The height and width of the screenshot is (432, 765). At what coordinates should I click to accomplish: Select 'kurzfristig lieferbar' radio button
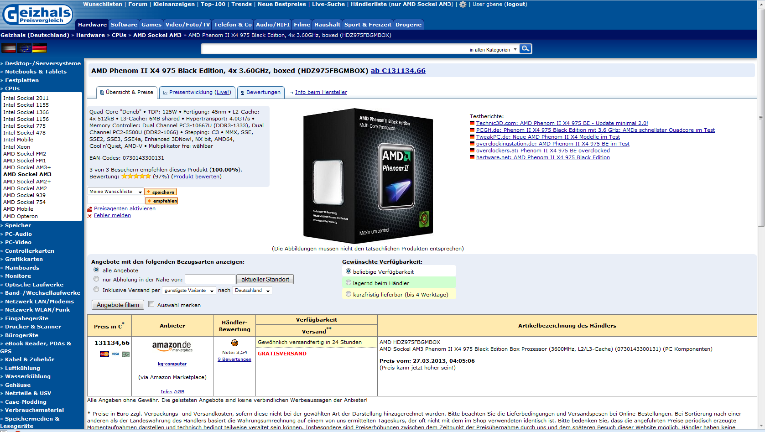coord(349,294)
